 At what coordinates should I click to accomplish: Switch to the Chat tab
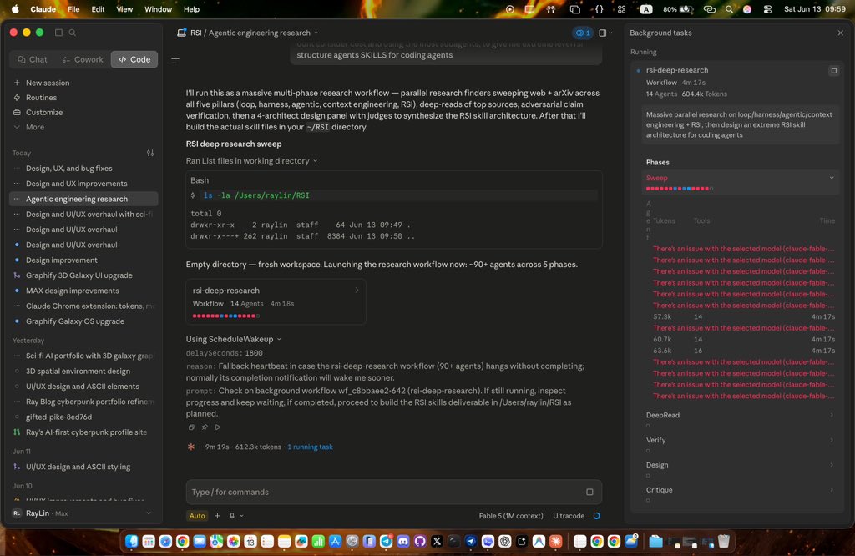(33, 59)
